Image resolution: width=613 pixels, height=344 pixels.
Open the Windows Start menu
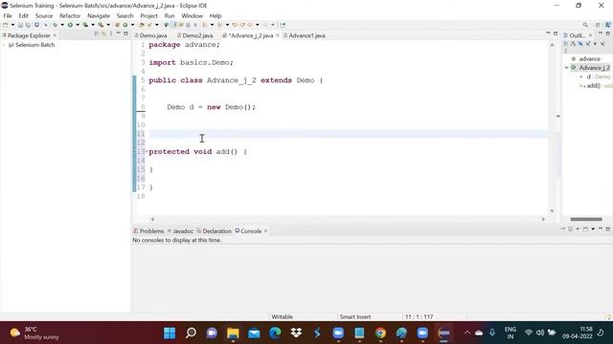[170, 333]
